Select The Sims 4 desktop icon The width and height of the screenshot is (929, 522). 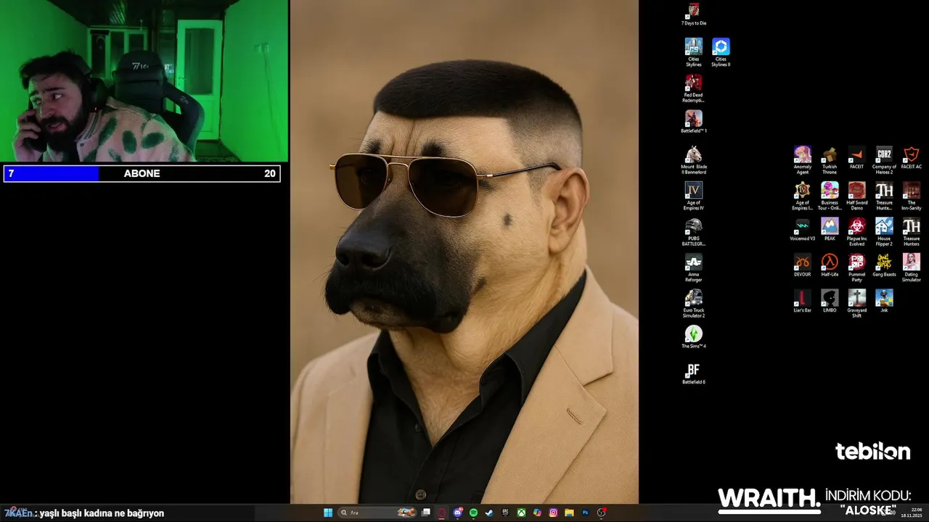pos(694,337)
